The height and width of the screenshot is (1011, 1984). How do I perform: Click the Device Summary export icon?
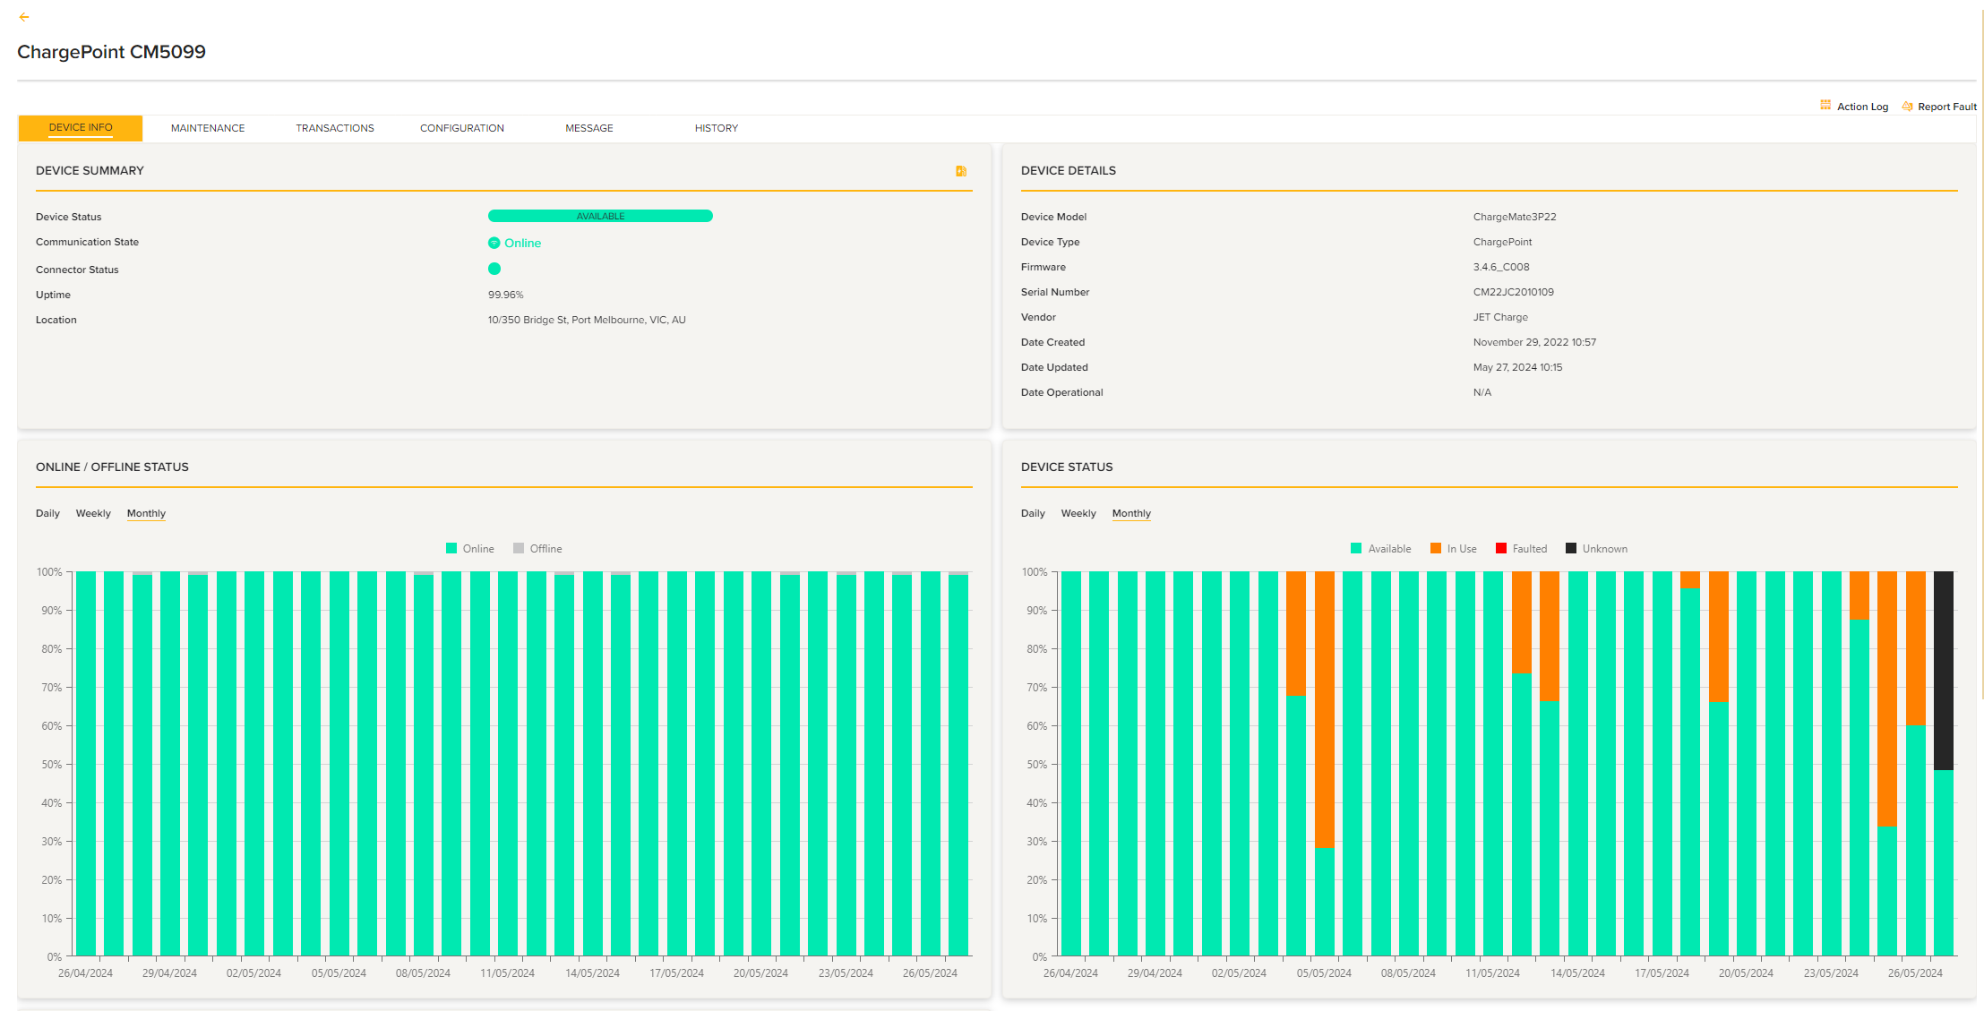click(x=961, y=171)
